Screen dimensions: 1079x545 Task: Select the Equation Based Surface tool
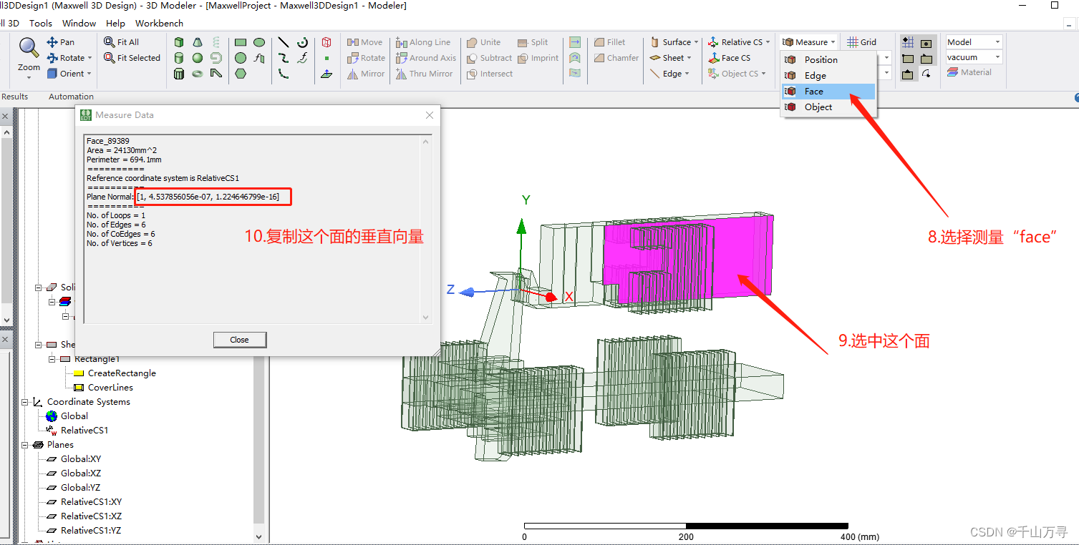tap(259, 58)
